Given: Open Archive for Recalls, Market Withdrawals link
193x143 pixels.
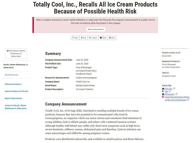Looking at the screenshot, I should click(16, 107).
